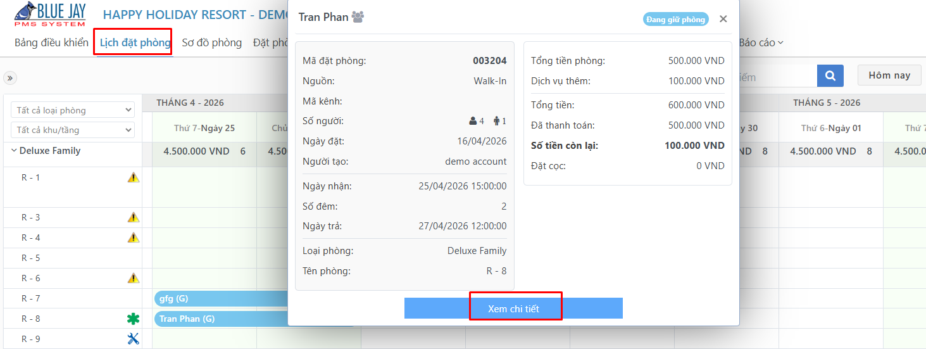The height and width of the screenshot is (349, 926).
Task: Click the maintenance tools icon on R - 9
Action: [x=133, y=339]
